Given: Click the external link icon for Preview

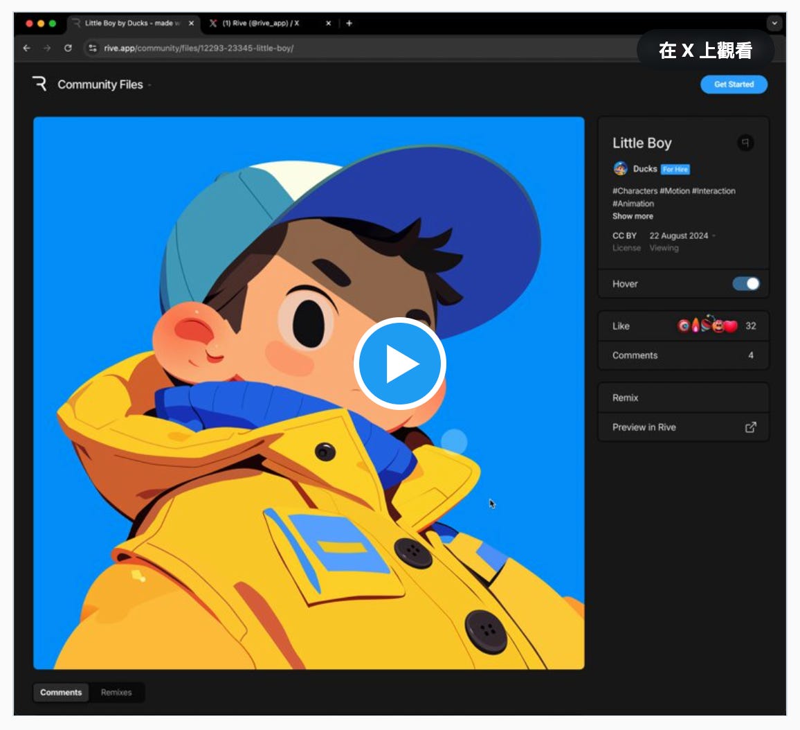Looking at the screenshot, I should pos(750,428).
